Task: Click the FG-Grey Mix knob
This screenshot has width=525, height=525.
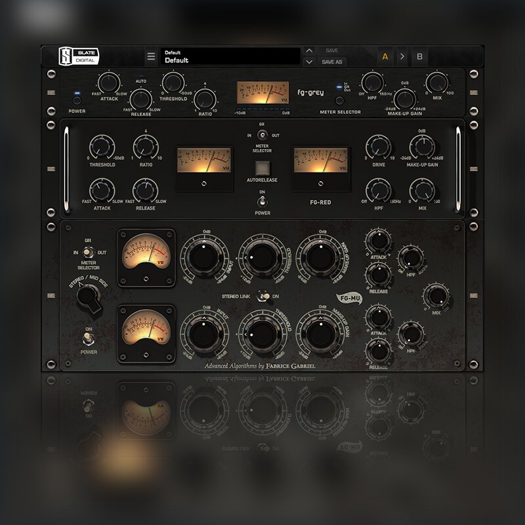Action: 437,83
